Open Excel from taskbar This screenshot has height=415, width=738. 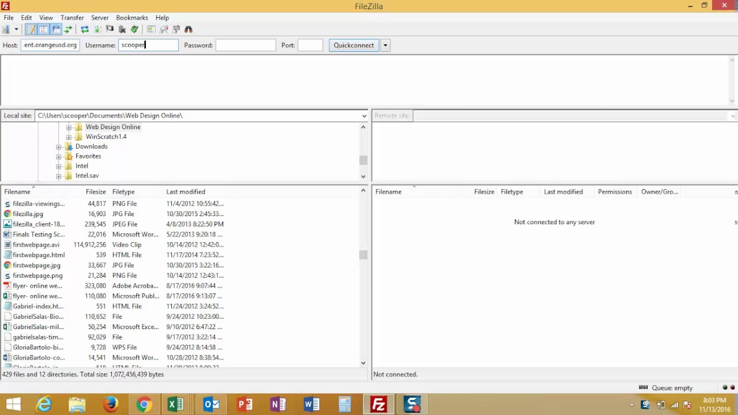[177, 405]
